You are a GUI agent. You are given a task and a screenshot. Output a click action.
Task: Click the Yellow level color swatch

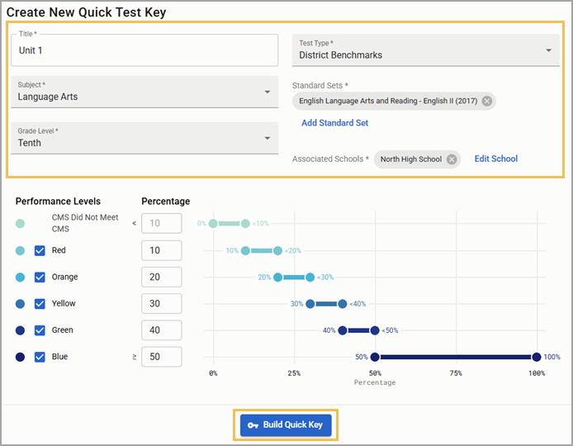pos(20,304)
